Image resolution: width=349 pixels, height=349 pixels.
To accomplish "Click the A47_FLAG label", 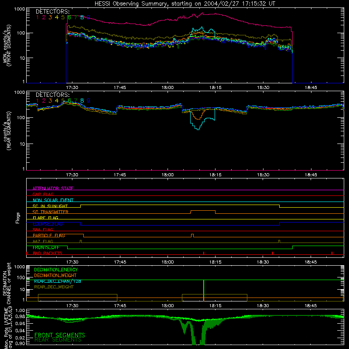I will click(43, 241).
